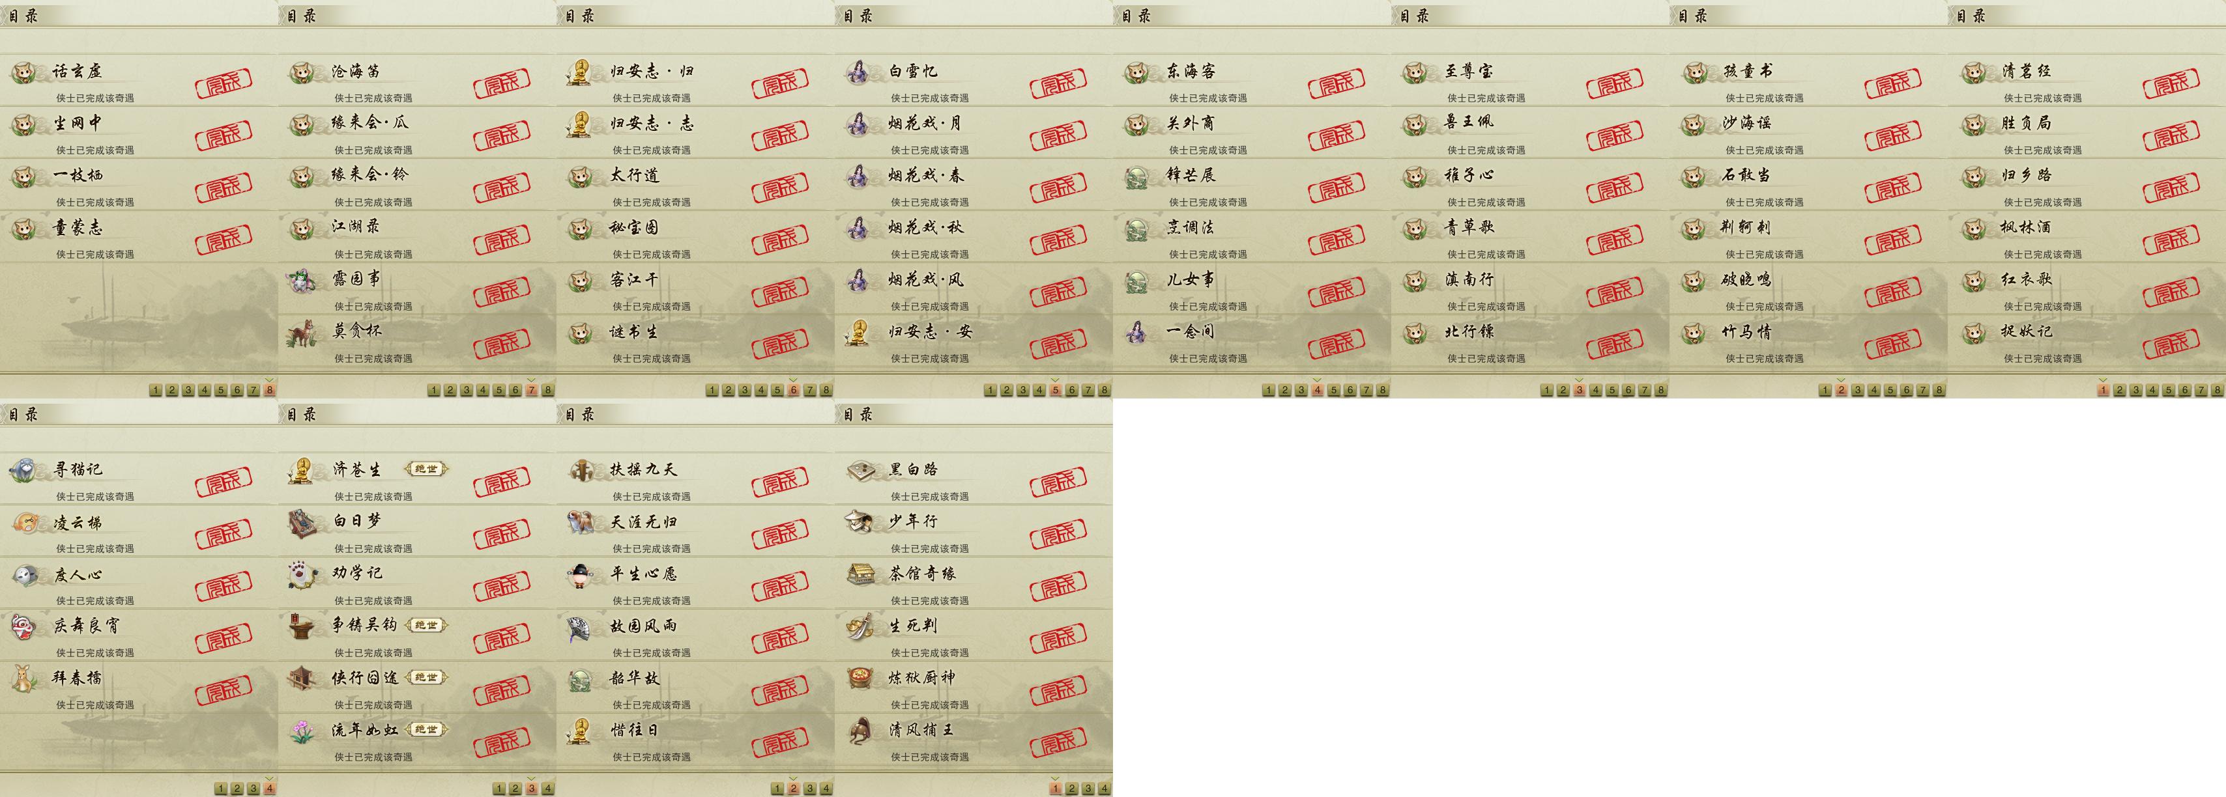Image resolution: width=2226 pixels, height=797 pixels.
Task: Select the 扶摇九天 entry title
Action: (644, 469)
